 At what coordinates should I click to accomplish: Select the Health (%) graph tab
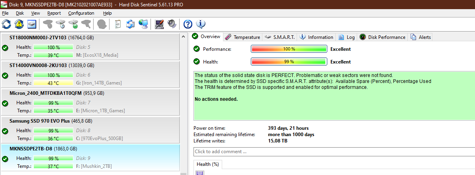[208, 164]
